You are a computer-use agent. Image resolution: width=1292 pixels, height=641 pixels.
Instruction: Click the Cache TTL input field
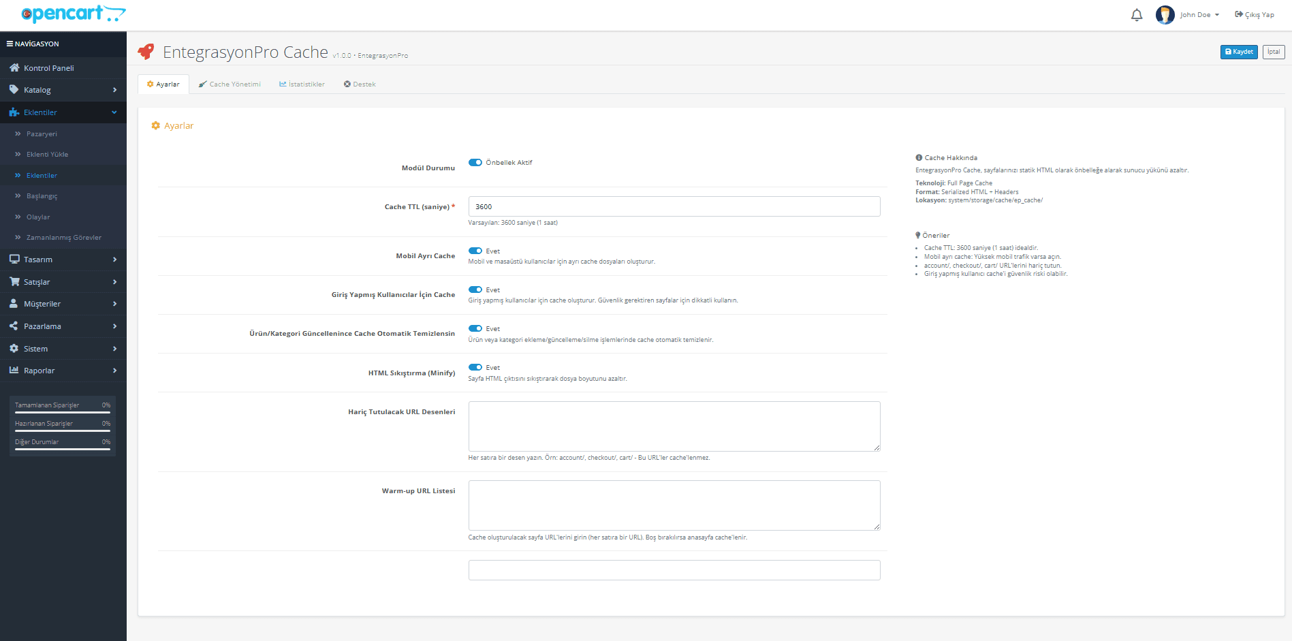[x=674, y=206]
